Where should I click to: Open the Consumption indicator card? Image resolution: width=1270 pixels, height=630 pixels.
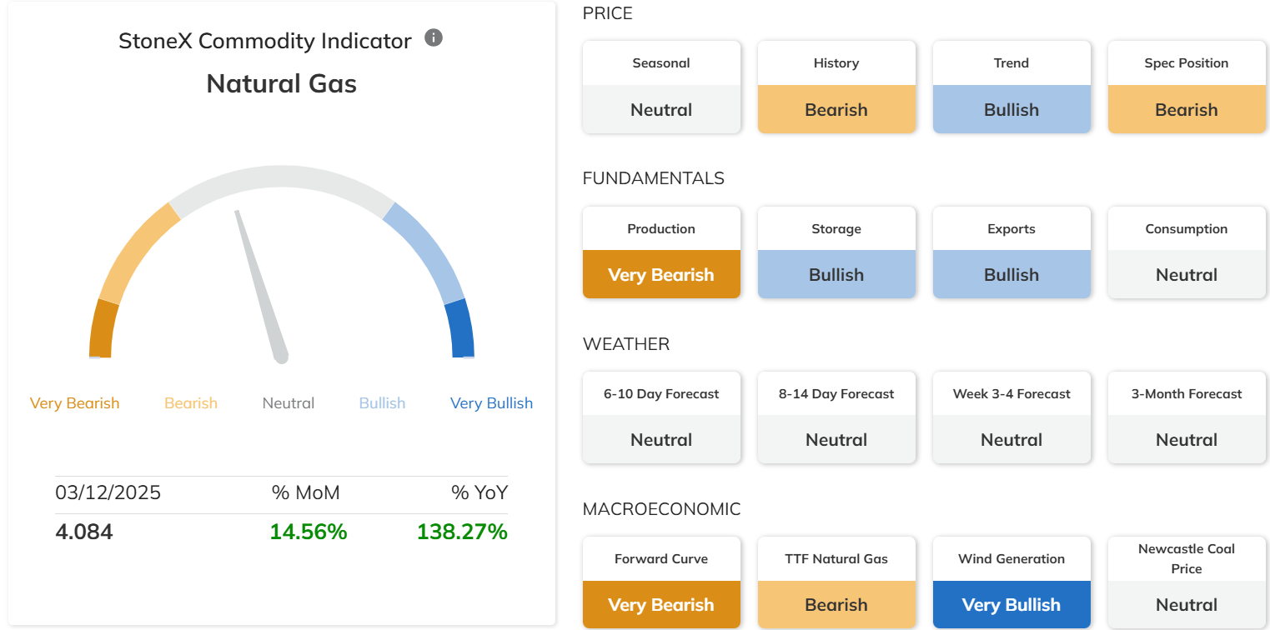(x=1187, y=252)
